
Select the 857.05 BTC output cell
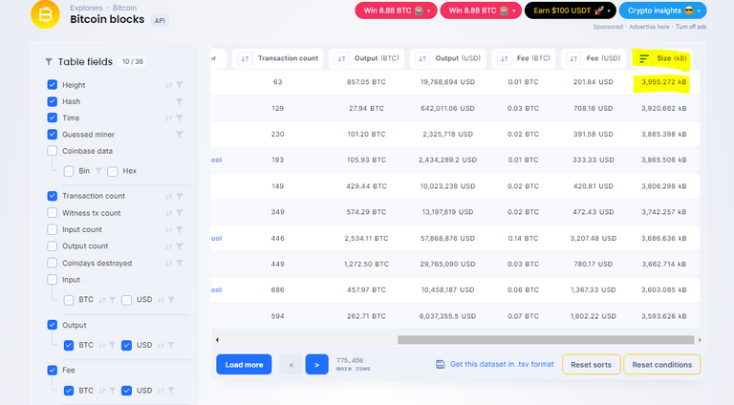point(366,82)
